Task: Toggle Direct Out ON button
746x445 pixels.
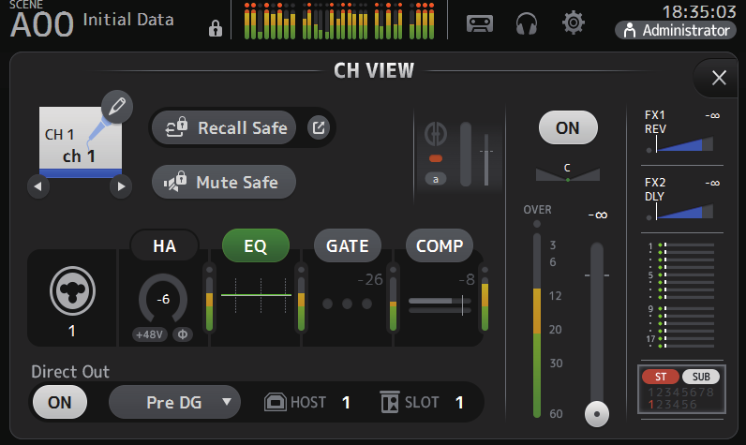Action: 59,402
